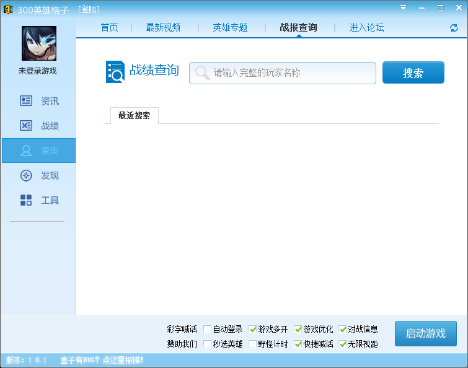The height and width of the screenshot is (368, 468).
Task: Switch to the 最新视频 tab
Action: pyautogui.click(x=163, y=28)
